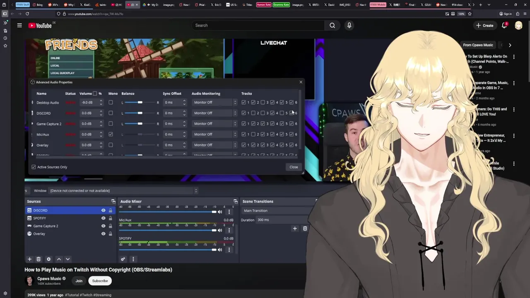Mute the Mic/Aux speaker icon
This screenshot has width=530, height=298.
pos(220,230)
